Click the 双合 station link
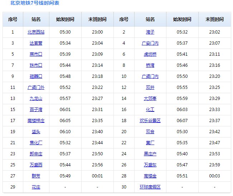The width and height of the screenshot is (233, 196). coord(150,132)
